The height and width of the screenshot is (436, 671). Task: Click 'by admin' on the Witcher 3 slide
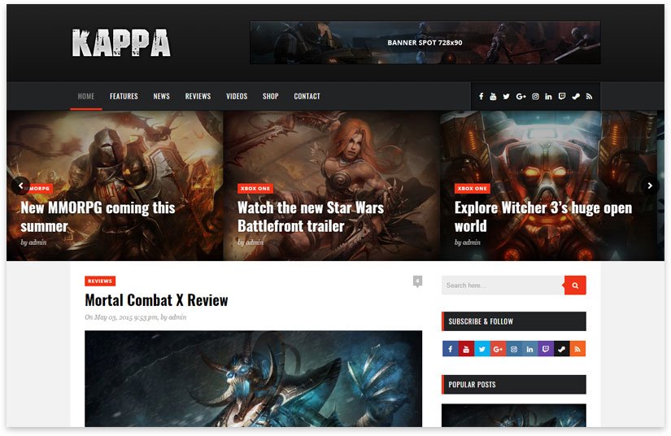pos(468,242)
